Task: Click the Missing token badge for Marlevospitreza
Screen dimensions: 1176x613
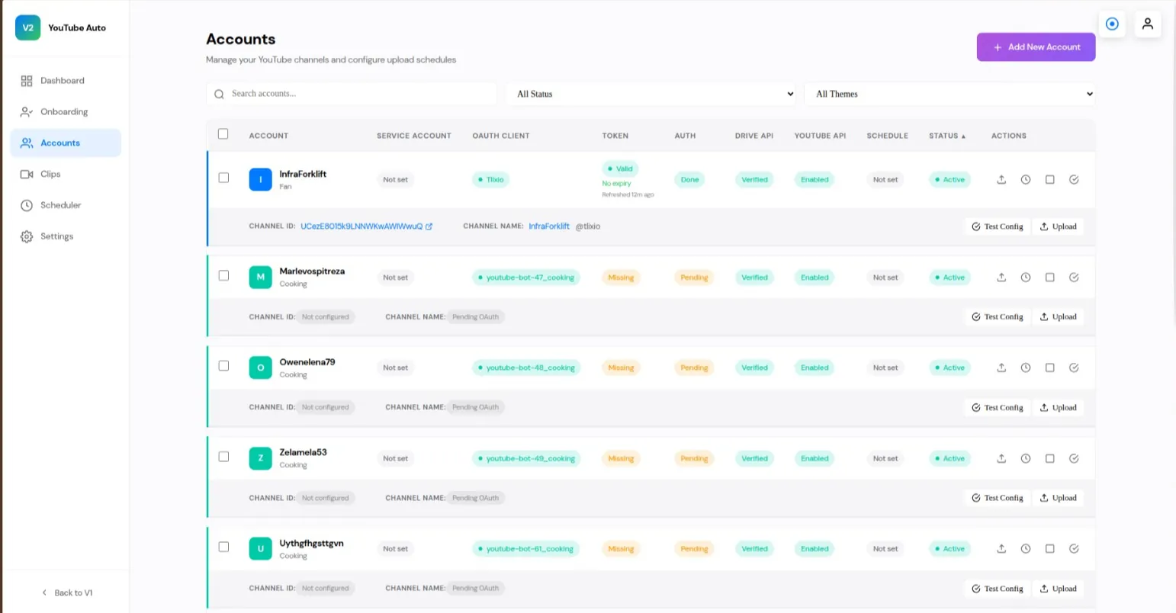Action: [621, 278]
